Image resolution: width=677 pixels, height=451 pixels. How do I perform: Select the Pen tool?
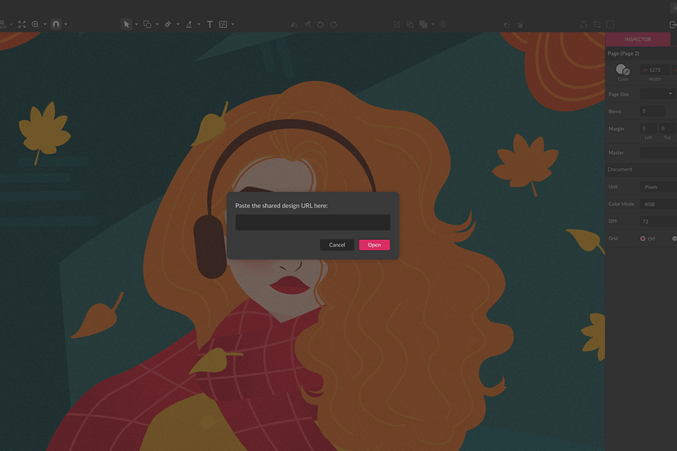[x=168, y=24]
